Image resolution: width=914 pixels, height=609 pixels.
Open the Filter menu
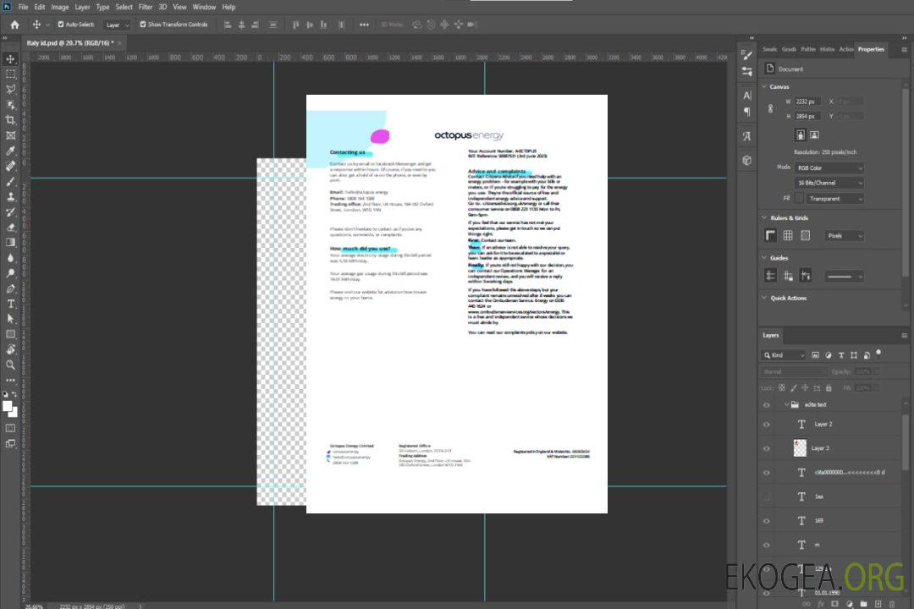[146, 7]
